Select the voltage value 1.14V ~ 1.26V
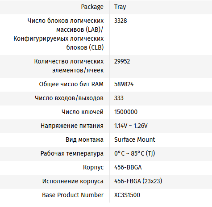 tap(131, 126)
